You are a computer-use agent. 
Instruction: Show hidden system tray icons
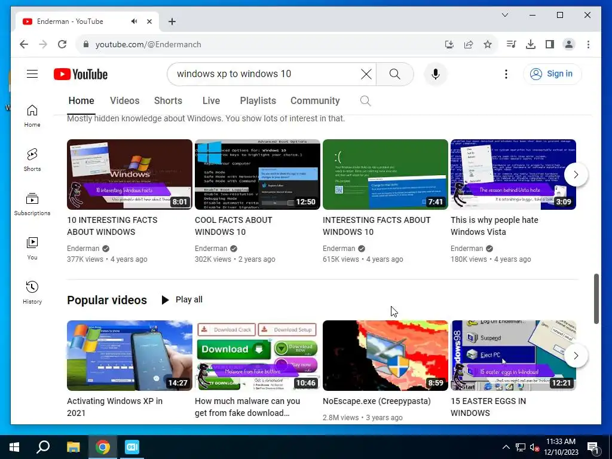(506, 447)
